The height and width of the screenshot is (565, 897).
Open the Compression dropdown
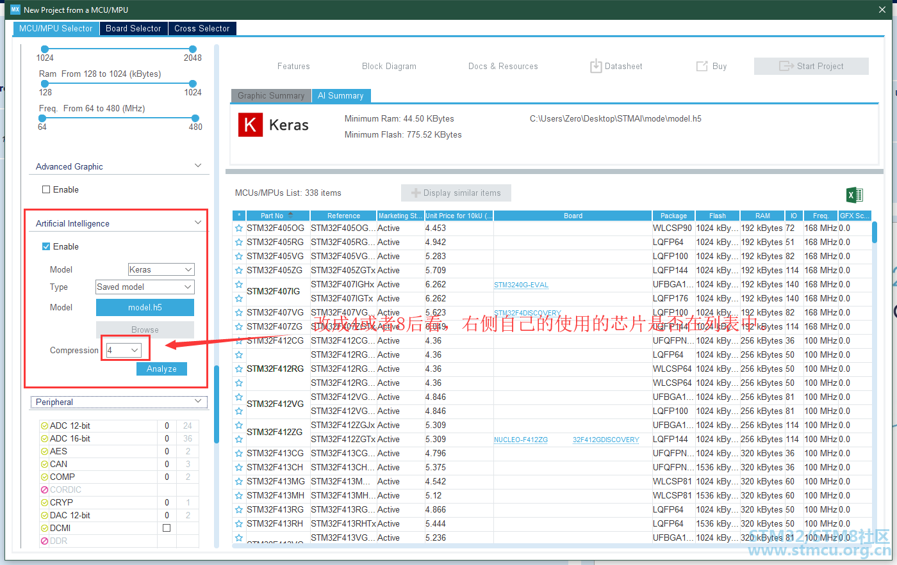tap(124, 351)
